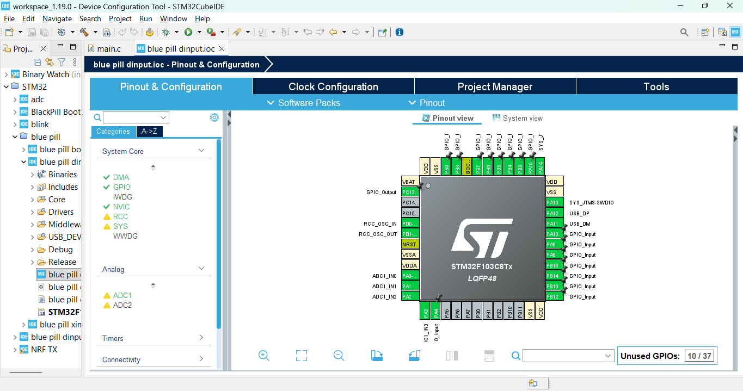Expand the Connectivity category
Viewport: 743px width, 391px height.
click(201, 359)
